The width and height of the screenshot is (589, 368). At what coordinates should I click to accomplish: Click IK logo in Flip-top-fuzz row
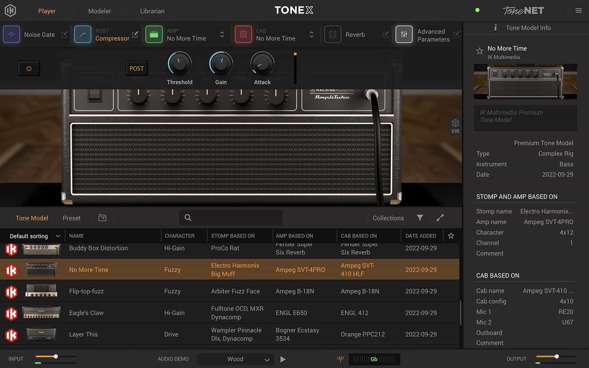tap(11, 292)
